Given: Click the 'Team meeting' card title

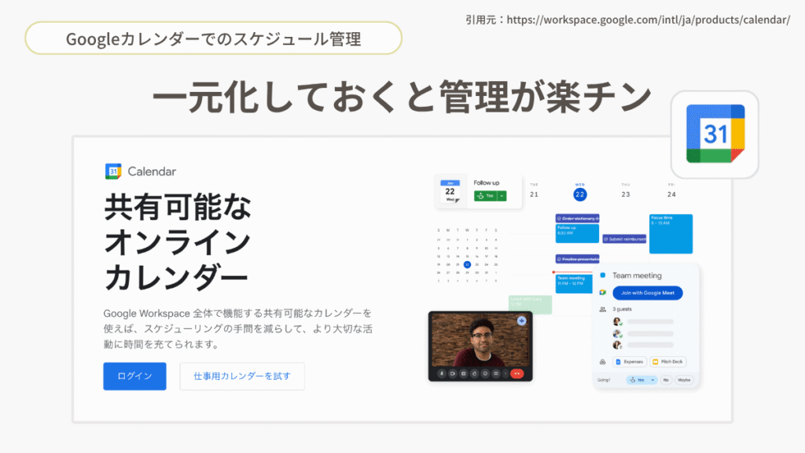Looking at the screenshot, I should 637,275.
